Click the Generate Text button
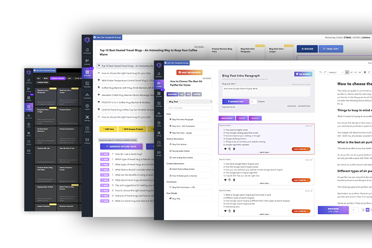Viewport: 372px width, 248px height. 236,102
